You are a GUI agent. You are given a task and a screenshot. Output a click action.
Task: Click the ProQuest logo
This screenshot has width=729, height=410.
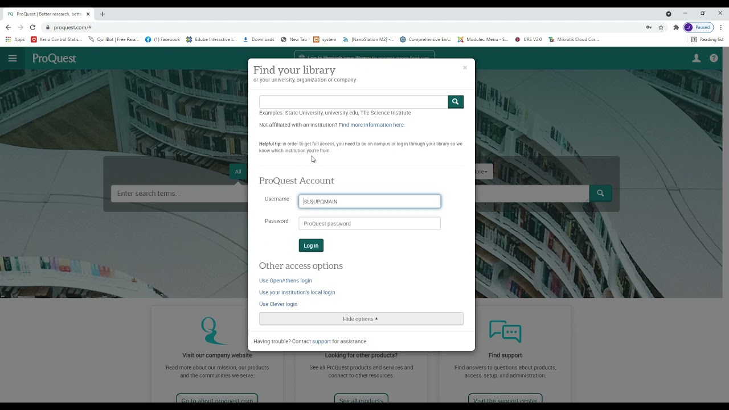click(54, 58)
